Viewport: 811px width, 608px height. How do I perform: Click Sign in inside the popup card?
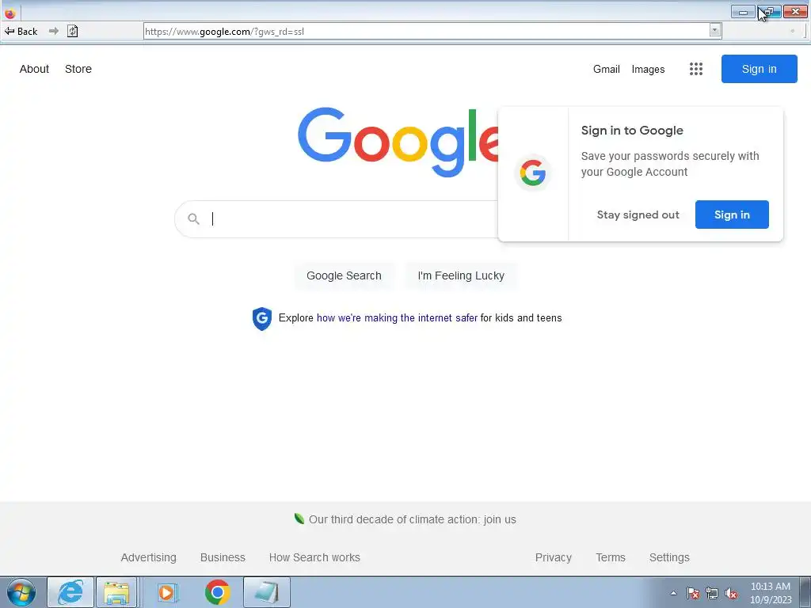tap(732, 215)
